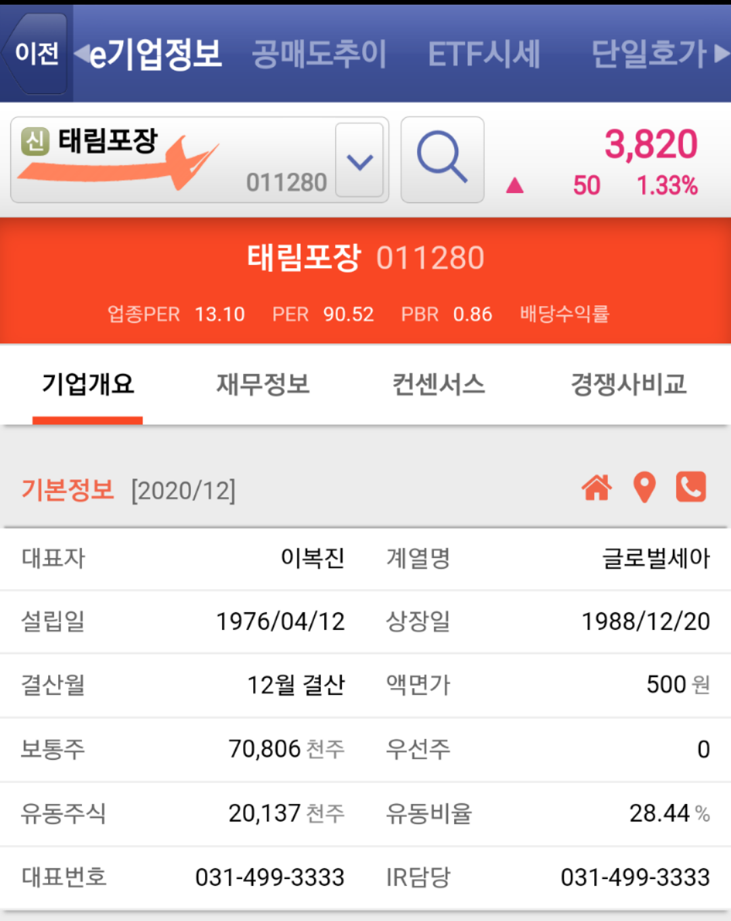Tap the orange phone call icon
Screen dimensions: 731x921
click(x=691, y=487)
